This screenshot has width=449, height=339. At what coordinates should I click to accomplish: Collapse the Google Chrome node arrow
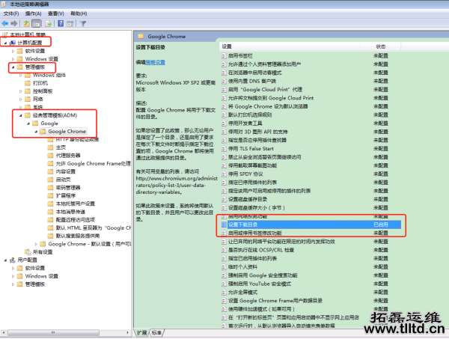coord(36,132)
